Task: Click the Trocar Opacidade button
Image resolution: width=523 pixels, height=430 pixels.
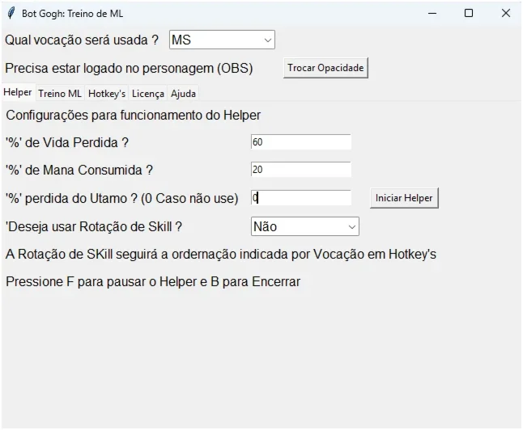Action: click(x=325, y=68)
